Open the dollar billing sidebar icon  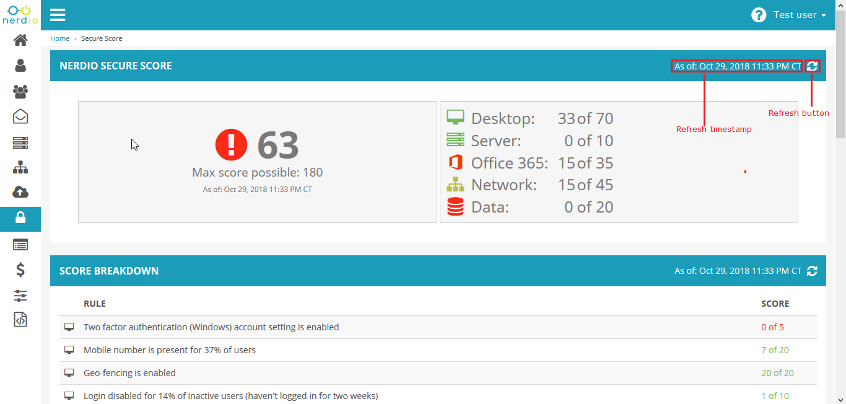click(x=20, y=270)
